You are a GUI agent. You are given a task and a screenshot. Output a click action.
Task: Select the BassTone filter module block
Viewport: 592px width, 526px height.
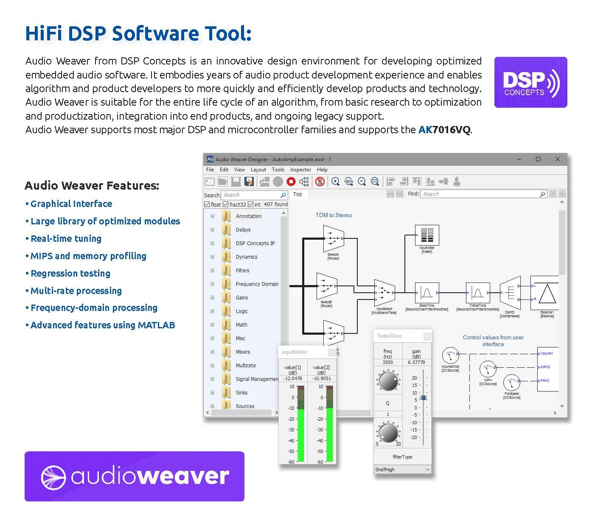426,293
